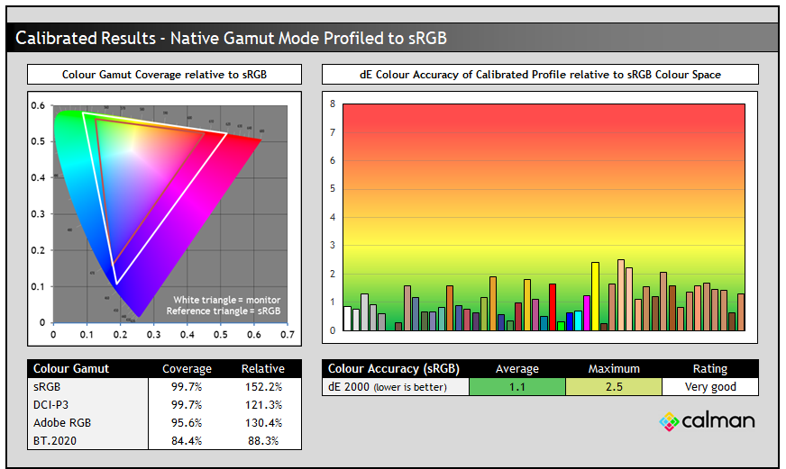Click the Colour Gamut table header
Screen dimensions: 786x469
pos(70,369)
